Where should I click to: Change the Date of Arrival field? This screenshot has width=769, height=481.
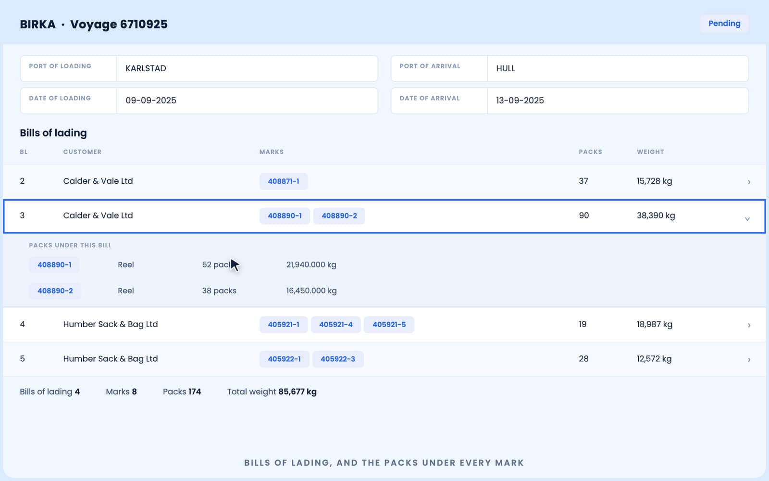coord(618,101)
